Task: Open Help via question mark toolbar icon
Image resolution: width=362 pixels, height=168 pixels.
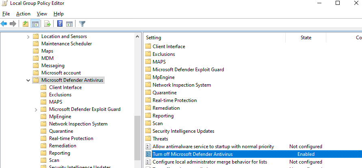Action: [60, 23]
